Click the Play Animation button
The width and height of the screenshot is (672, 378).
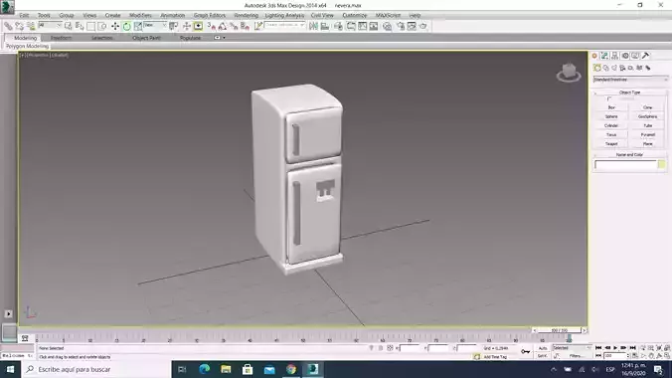tap(615, 348)
